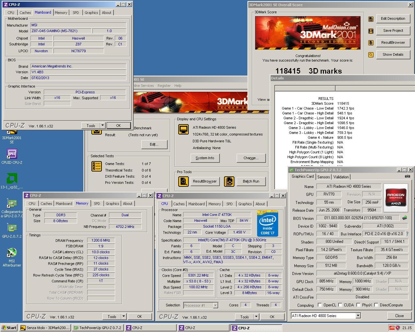The width and height of the screenshot is (415, 332).
Task: Enable the PhysX checkbox in GPU-Z
Action: (x=358, y=305)
